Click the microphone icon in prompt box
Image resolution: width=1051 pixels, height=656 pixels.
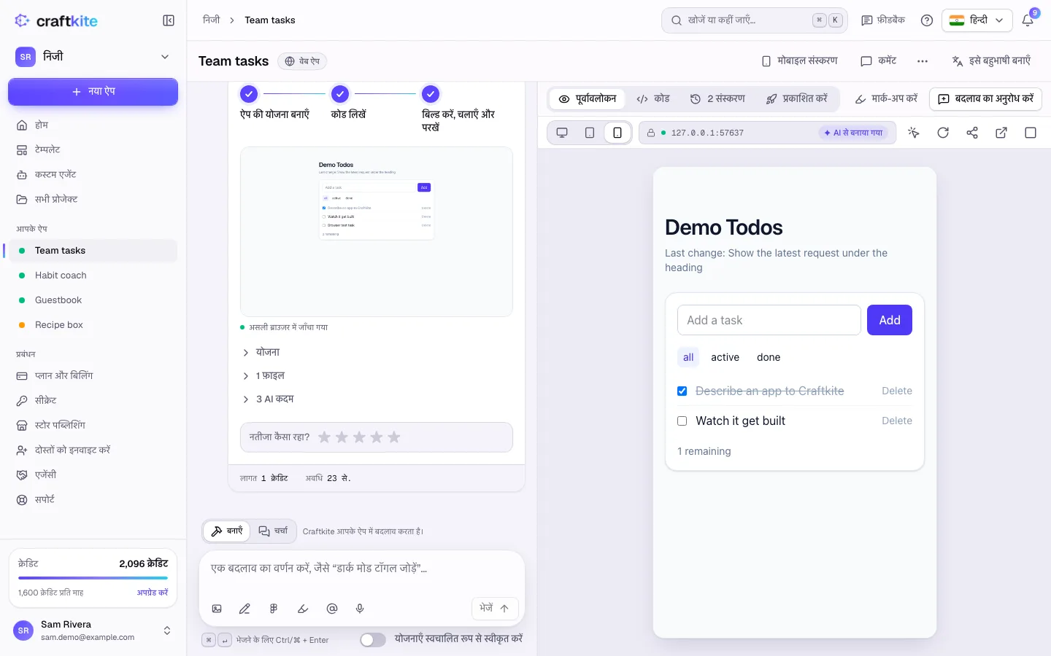click(360, 609)
